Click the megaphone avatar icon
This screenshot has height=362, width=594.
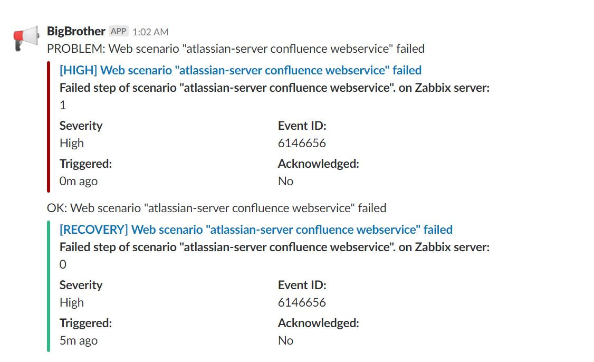point(26,38)
